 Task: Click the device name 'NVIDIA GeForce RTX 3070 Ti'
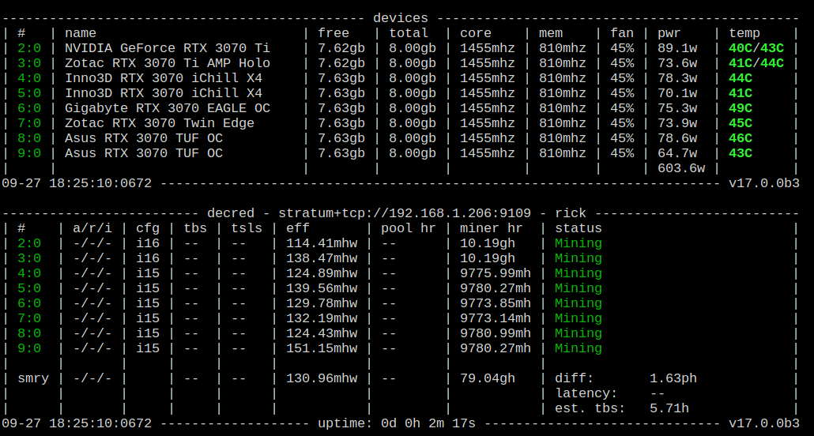tap(168, 48)
